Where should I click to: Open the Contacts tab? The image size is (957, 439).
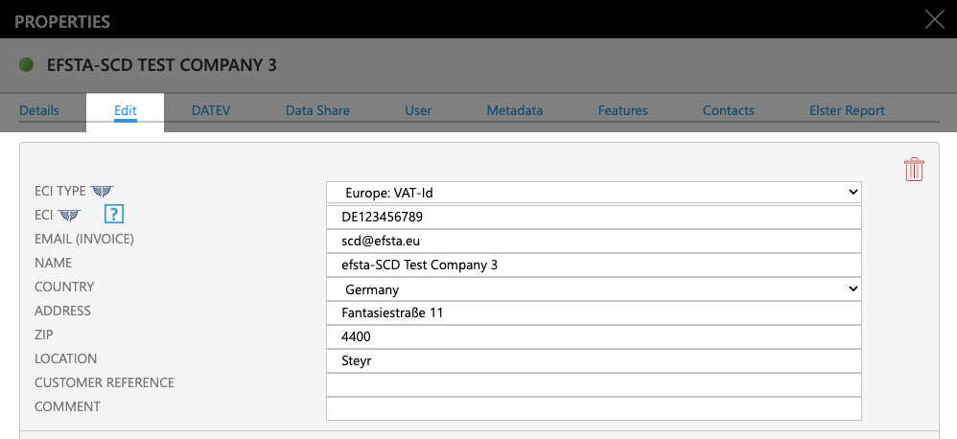[x=728, y=110]
